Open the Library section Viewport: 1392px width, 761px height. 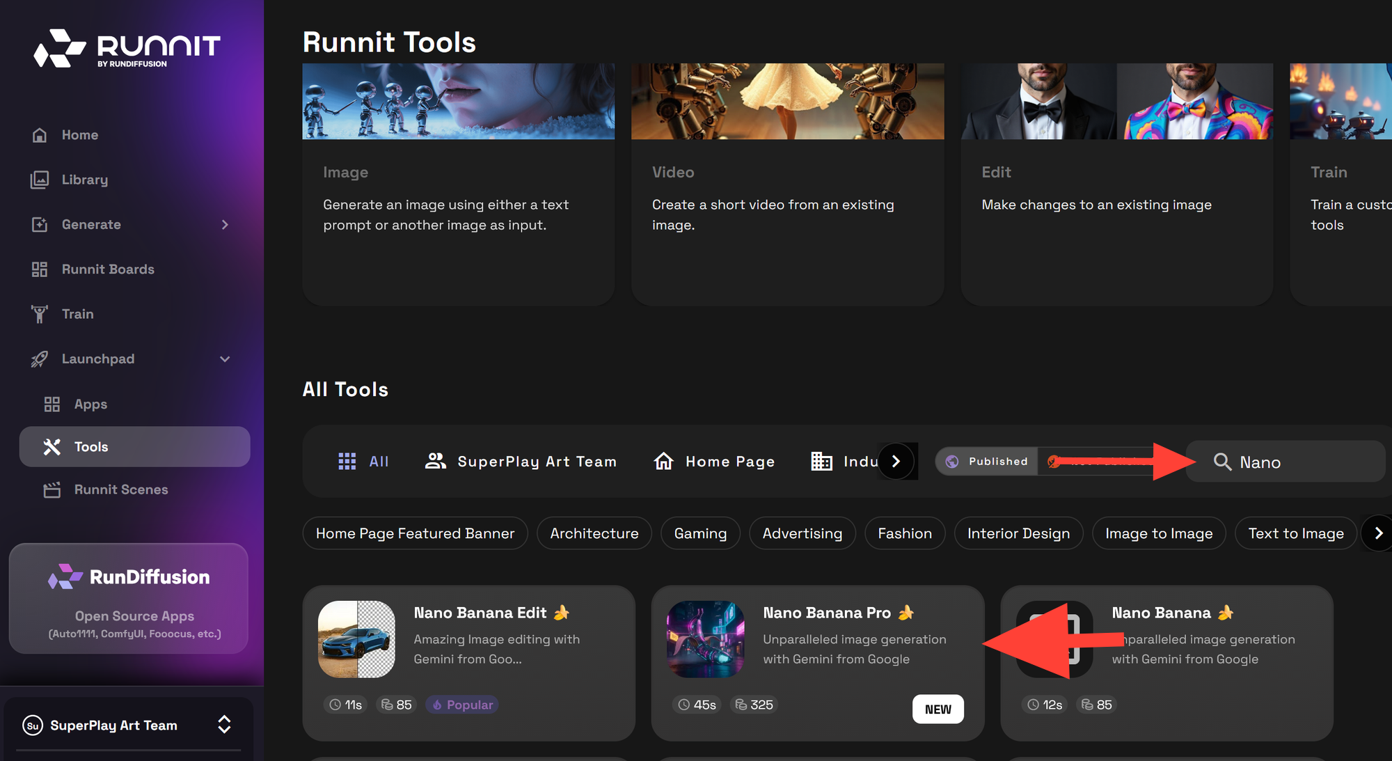[84, 180]
